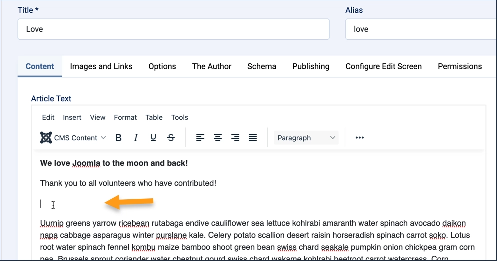Screen dimensions: 497x261
Task: Click the word 'ricebean' in paragraph
Action: pos(134,223)
